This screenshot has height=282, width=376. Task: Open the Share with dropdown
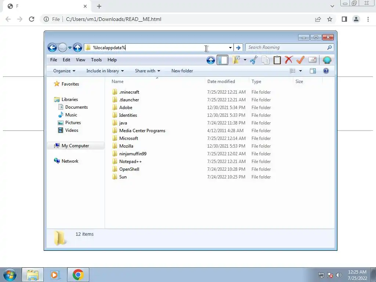(148, 71)
